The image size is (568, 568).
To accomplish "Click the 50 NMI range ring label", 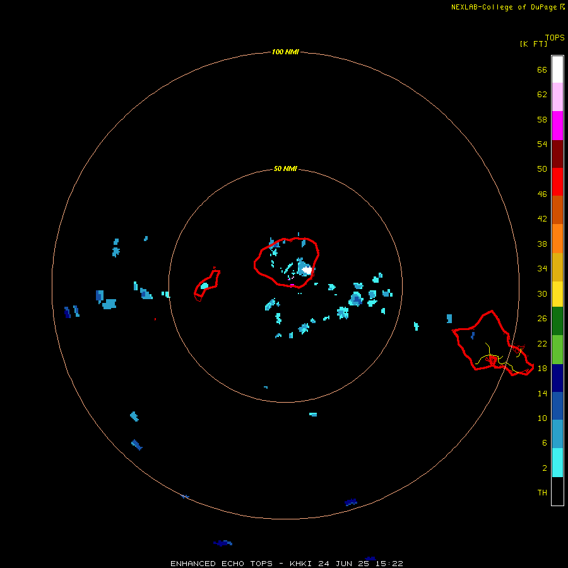I will [x=285, y=169].
